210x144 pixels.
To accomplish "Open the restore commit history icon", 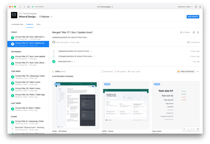I will tap(194, 32).
